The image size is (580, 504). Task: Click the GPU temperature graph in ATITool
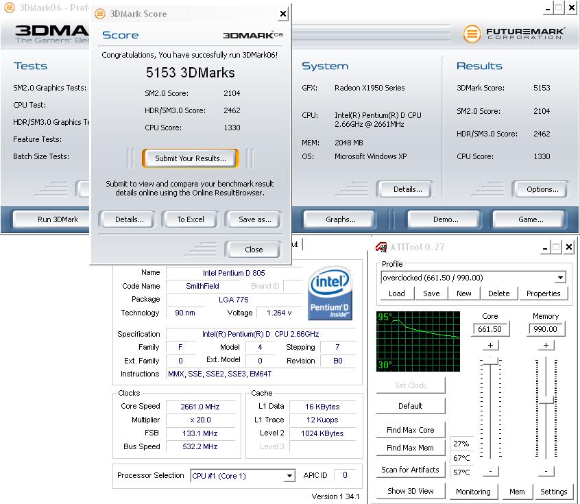(x=418, y=341)
